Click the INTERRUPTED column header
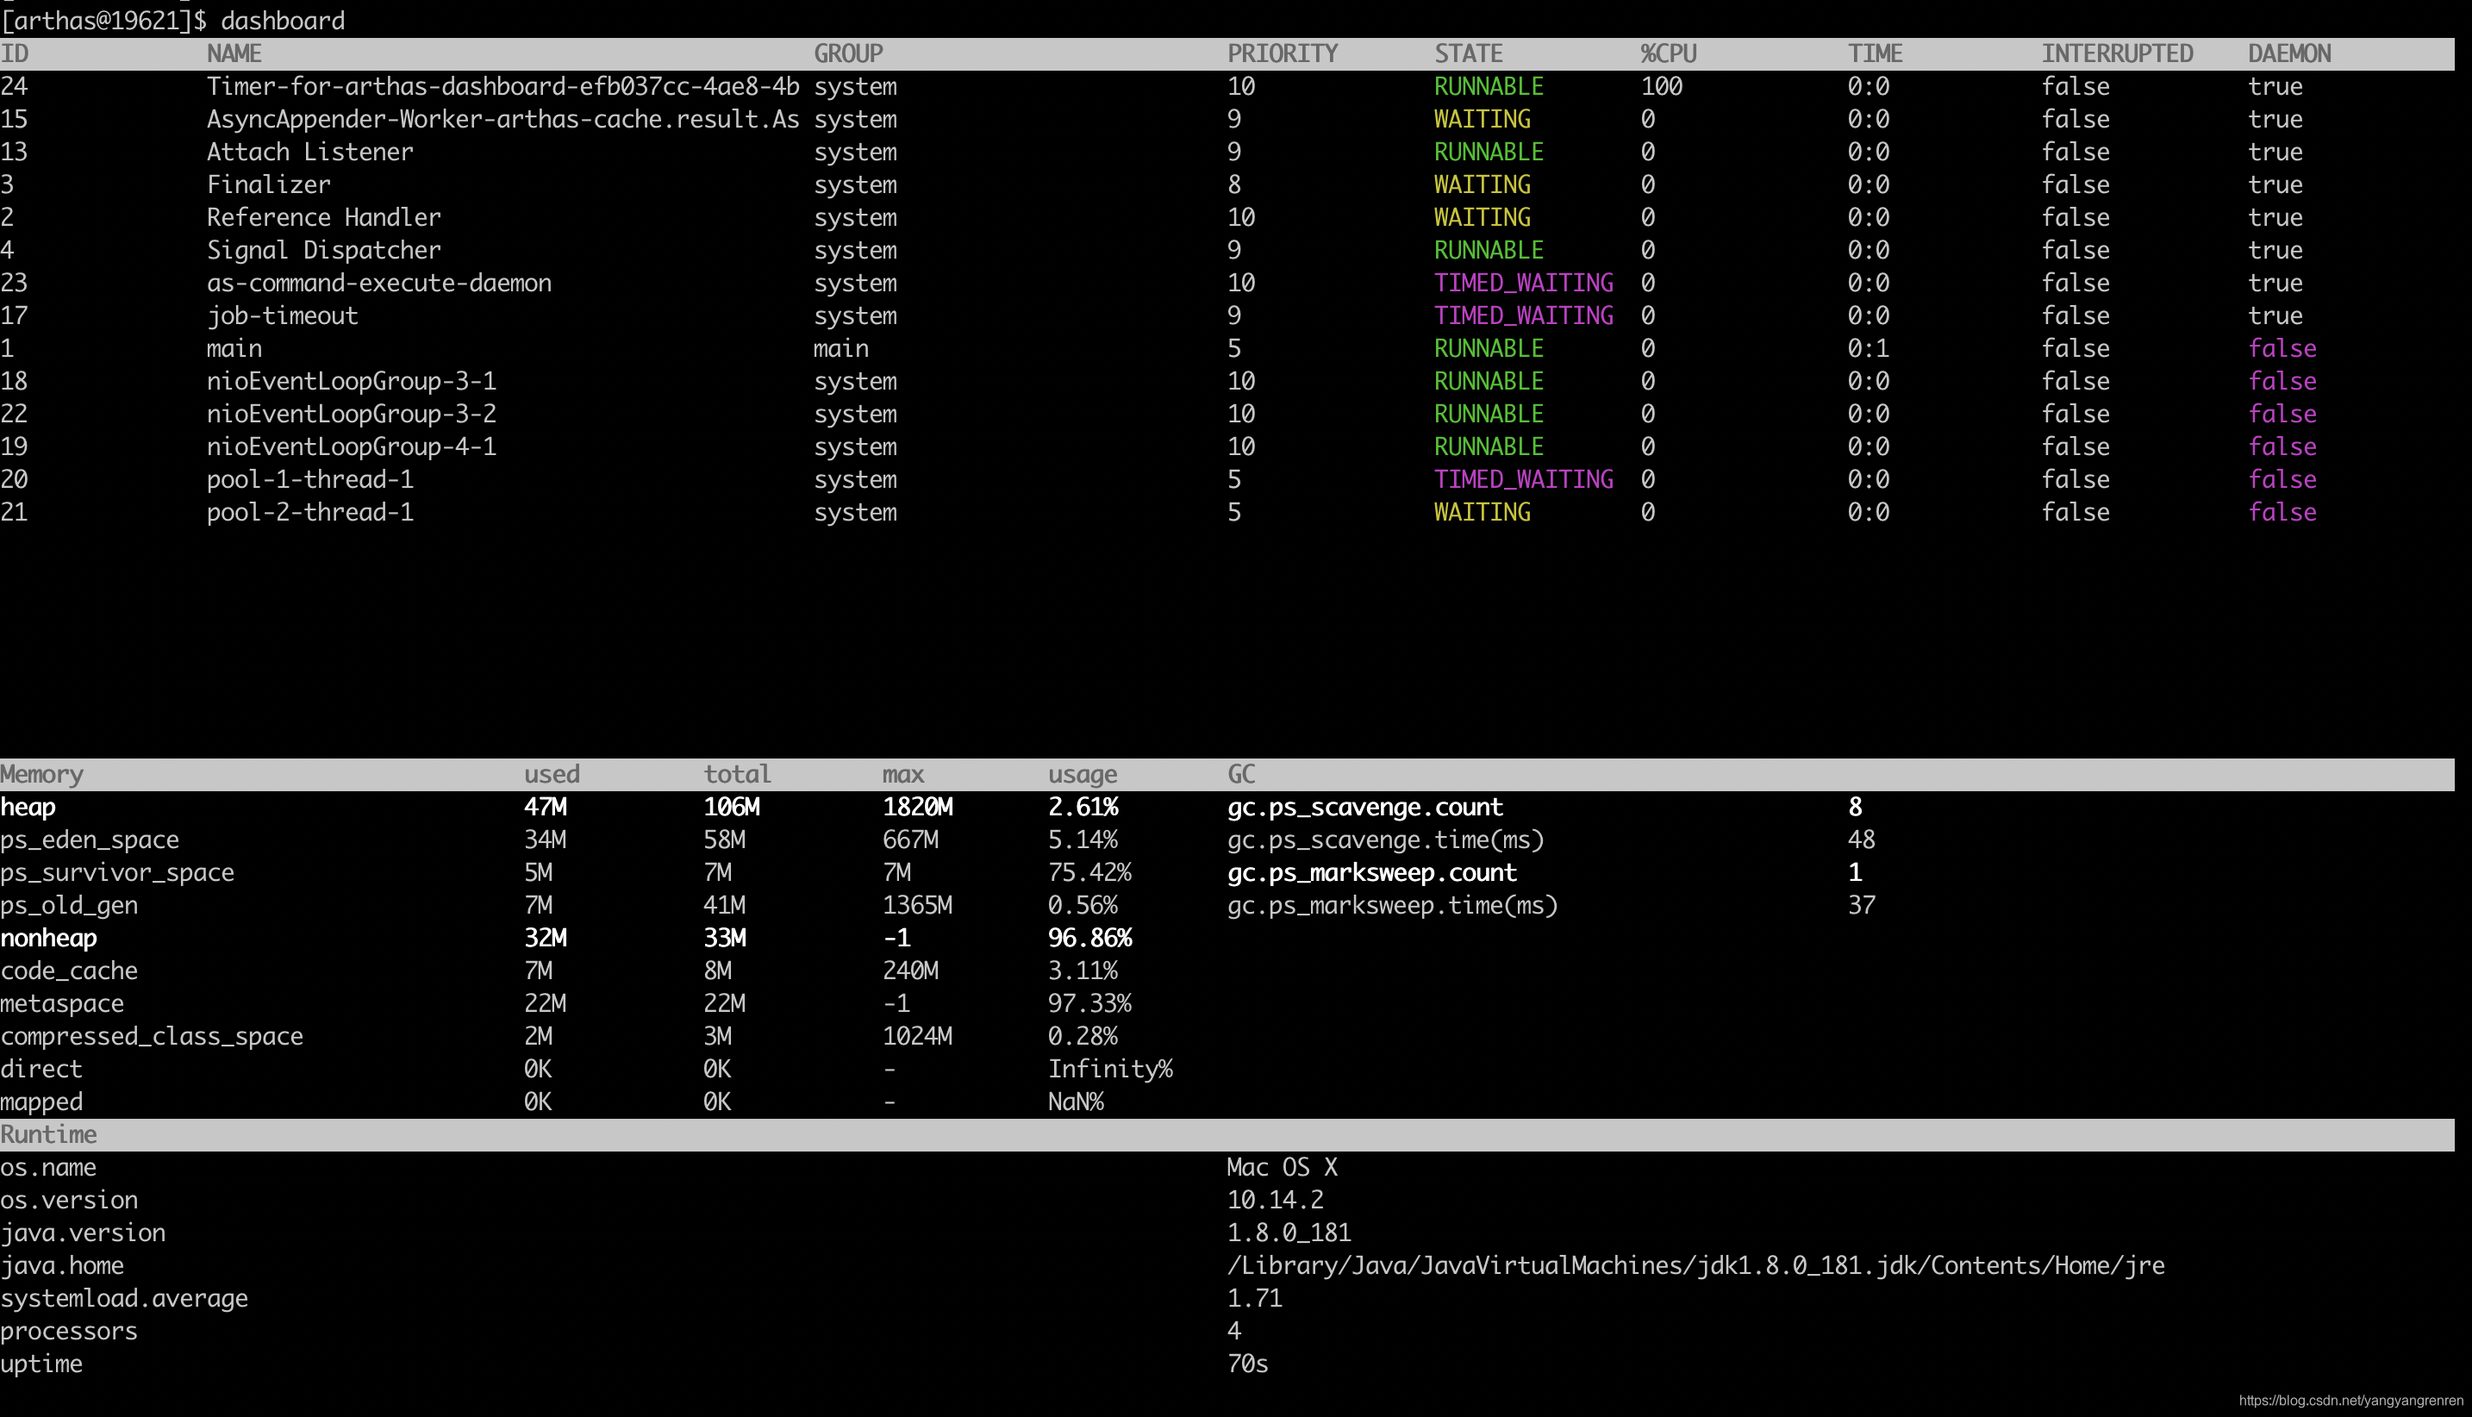This screenshot has height=1417, width=2472. [2117, 53]
